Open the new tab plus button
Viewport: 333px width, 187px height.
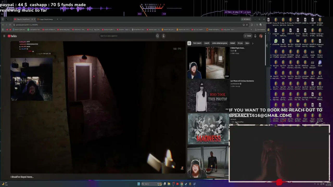tap(61, 19)
